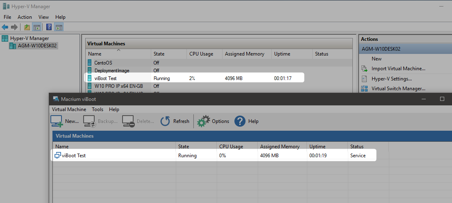The height and width of the screenshot is (203, 452).
Task: Open the Virtual Machine menu in viBoot
Action: [69, 109]
